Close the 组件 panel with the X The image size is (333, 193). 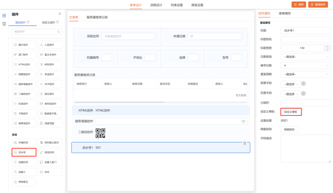(x=60, y=14)
